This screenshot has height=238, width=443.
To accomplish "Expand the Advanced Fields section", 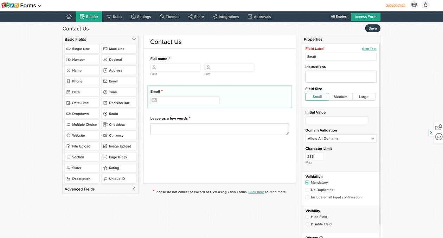I will (134, 189).
